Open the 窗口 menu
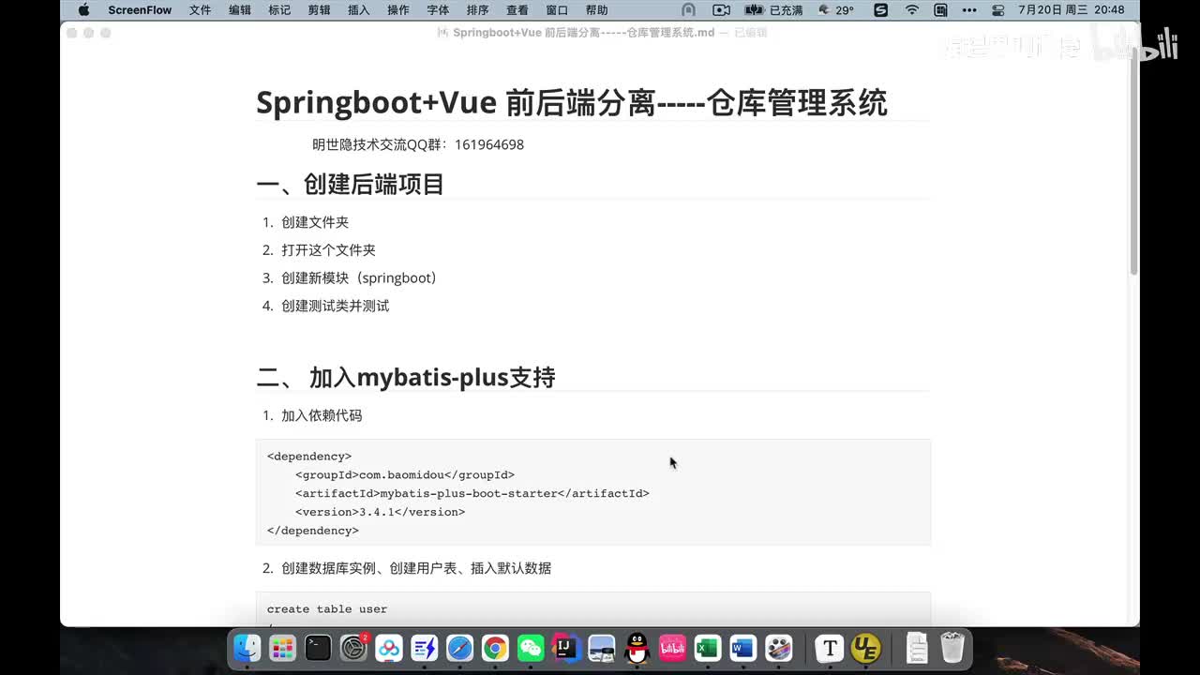The width and height of the screenshot is (1200, 675). click(557, 10)
